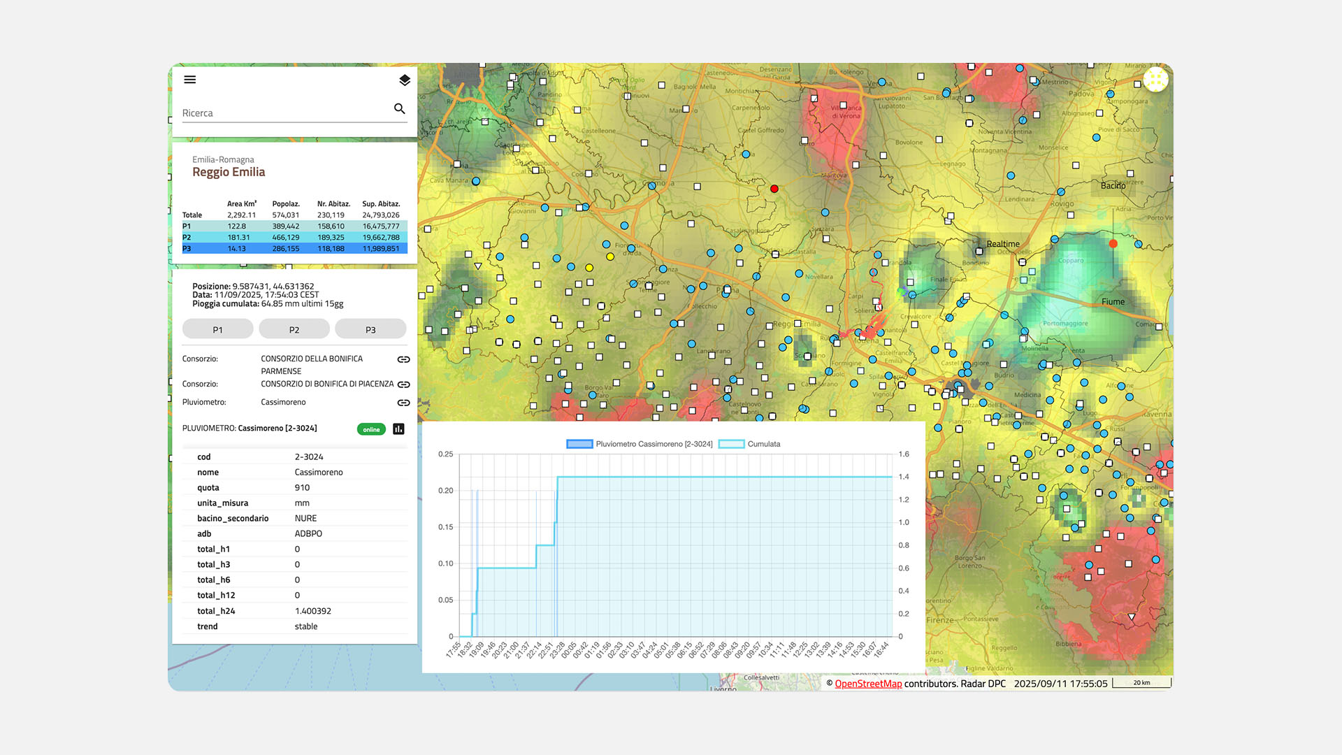Viewport: 1342px width, 755px height.
Task: Click the search magnifier icon
Action: (x=399, y=108)
